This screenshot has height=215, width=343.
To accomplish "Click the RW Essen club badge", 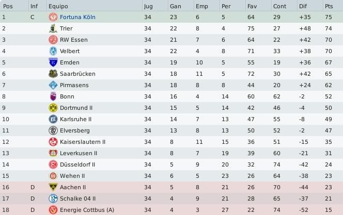I will click(53, 40).
